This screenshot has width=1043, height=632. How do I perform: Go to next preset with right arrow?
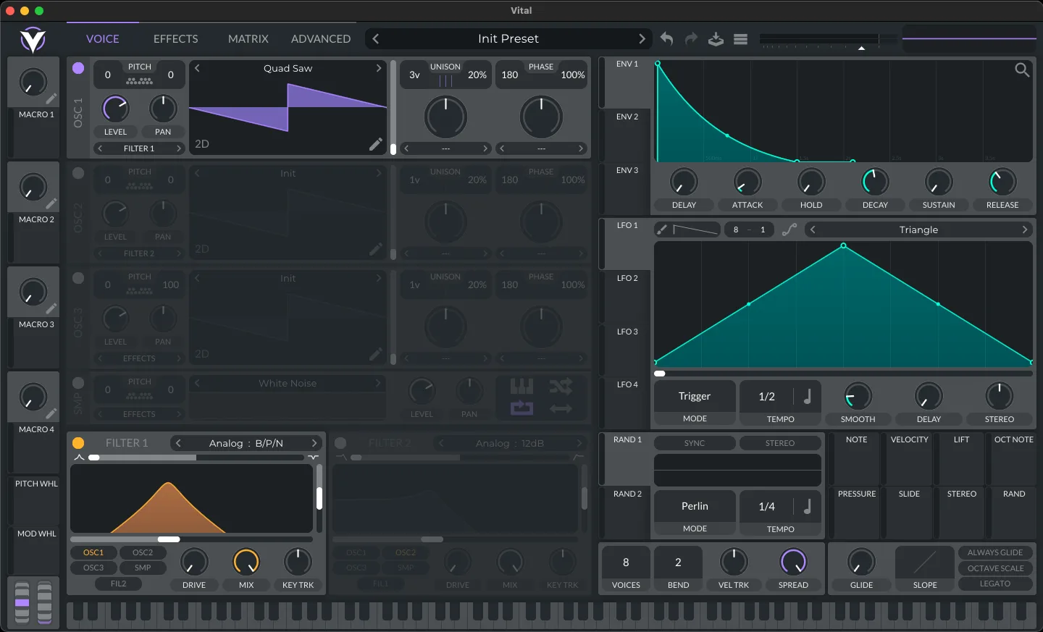click(x=642, y=38)
